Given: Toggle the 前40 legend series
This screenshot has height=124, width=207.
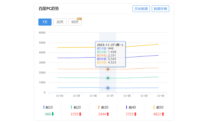Looking at the screenshot, I should 131,107.
